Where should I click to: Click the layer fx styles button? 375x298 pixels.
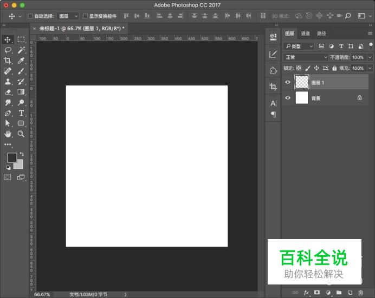pos(306,293)
